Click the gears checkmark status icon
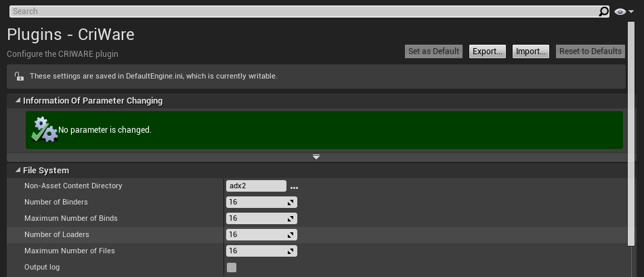This screenshot has width=644, height=277. point(45,130)
